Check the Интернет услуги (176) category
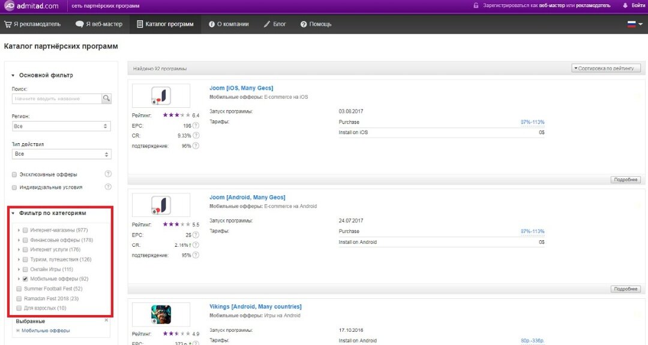Viewport: 648px width, 345px height. coord(25,250)
